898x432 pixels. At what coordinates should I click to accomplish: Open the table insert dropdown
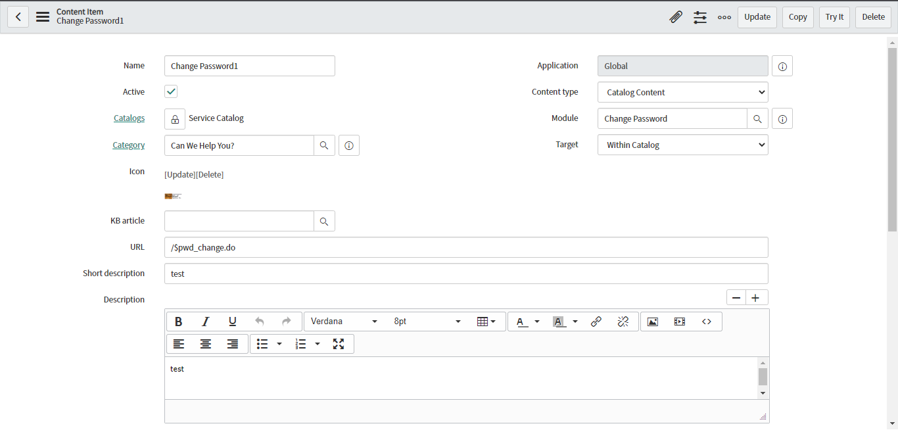point(486,322)
